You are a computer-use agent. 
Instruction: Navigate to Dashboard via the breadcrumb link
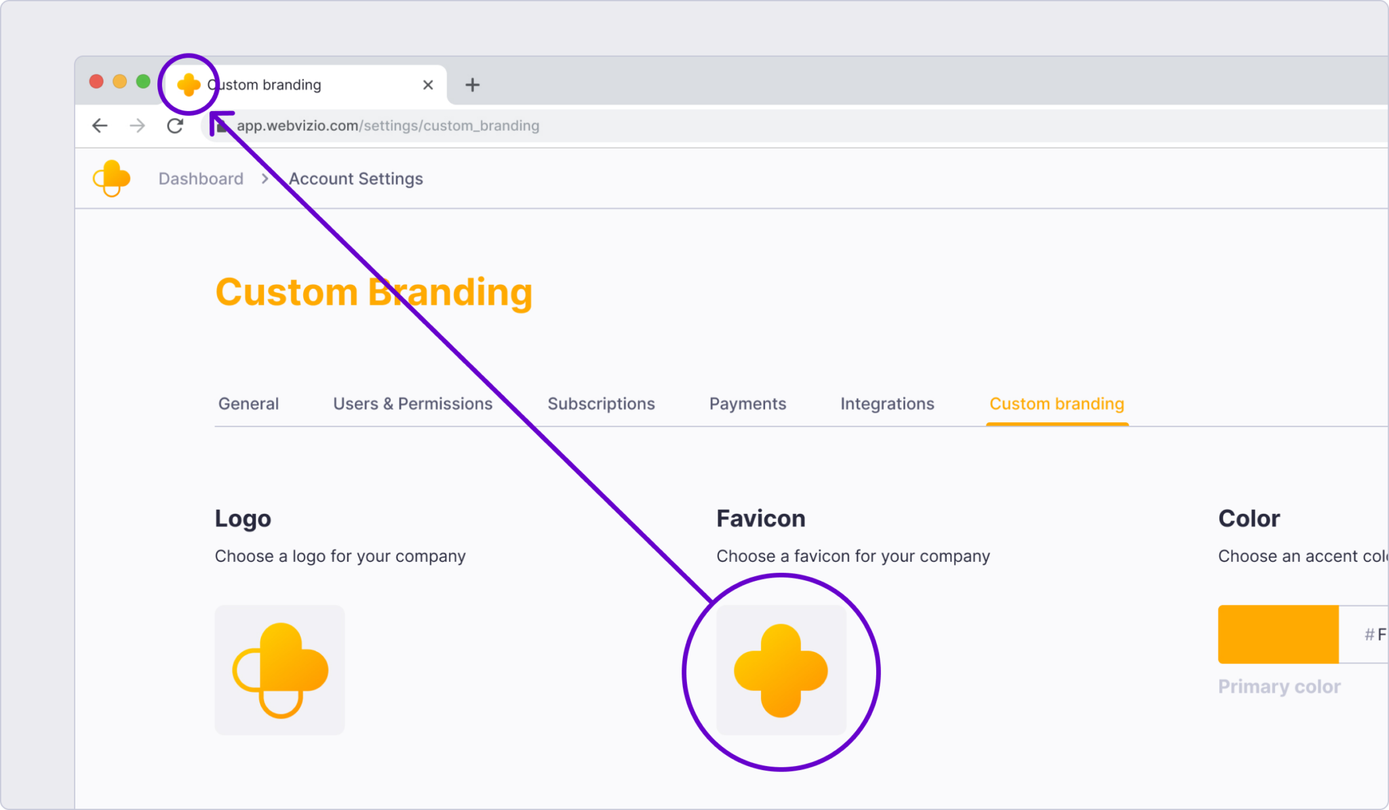201,178
